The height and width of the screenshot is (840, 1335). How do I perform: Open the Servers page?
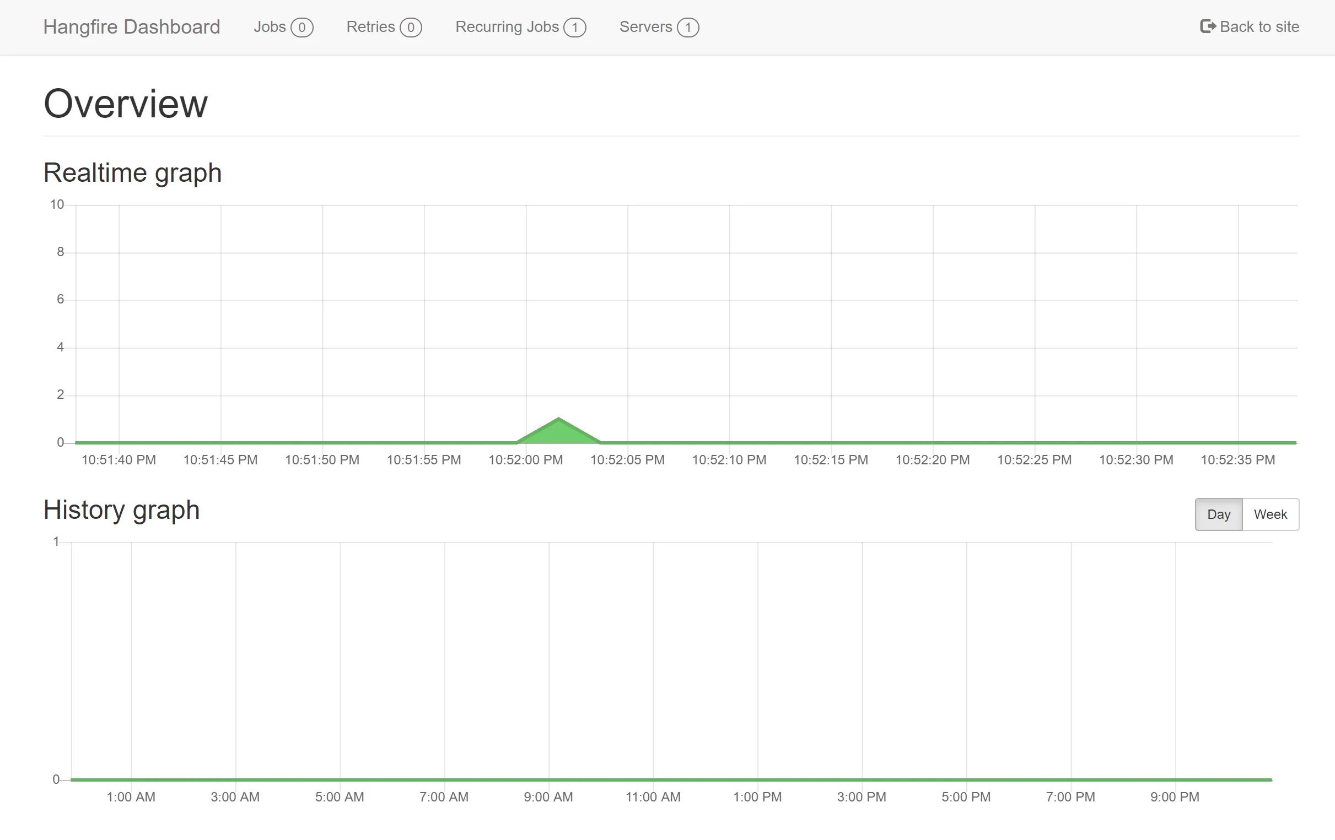[659, 26]
